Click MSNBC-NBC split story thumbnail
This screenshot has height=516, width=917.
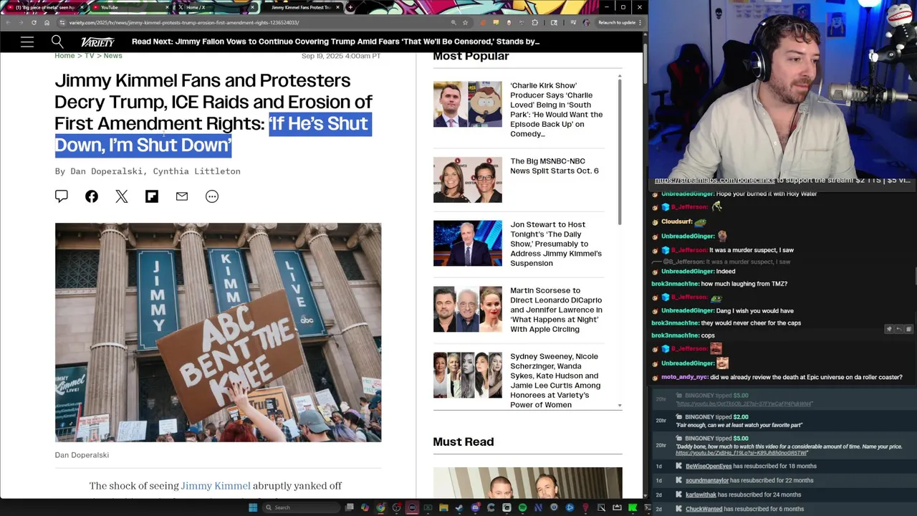tap(468, 180)
